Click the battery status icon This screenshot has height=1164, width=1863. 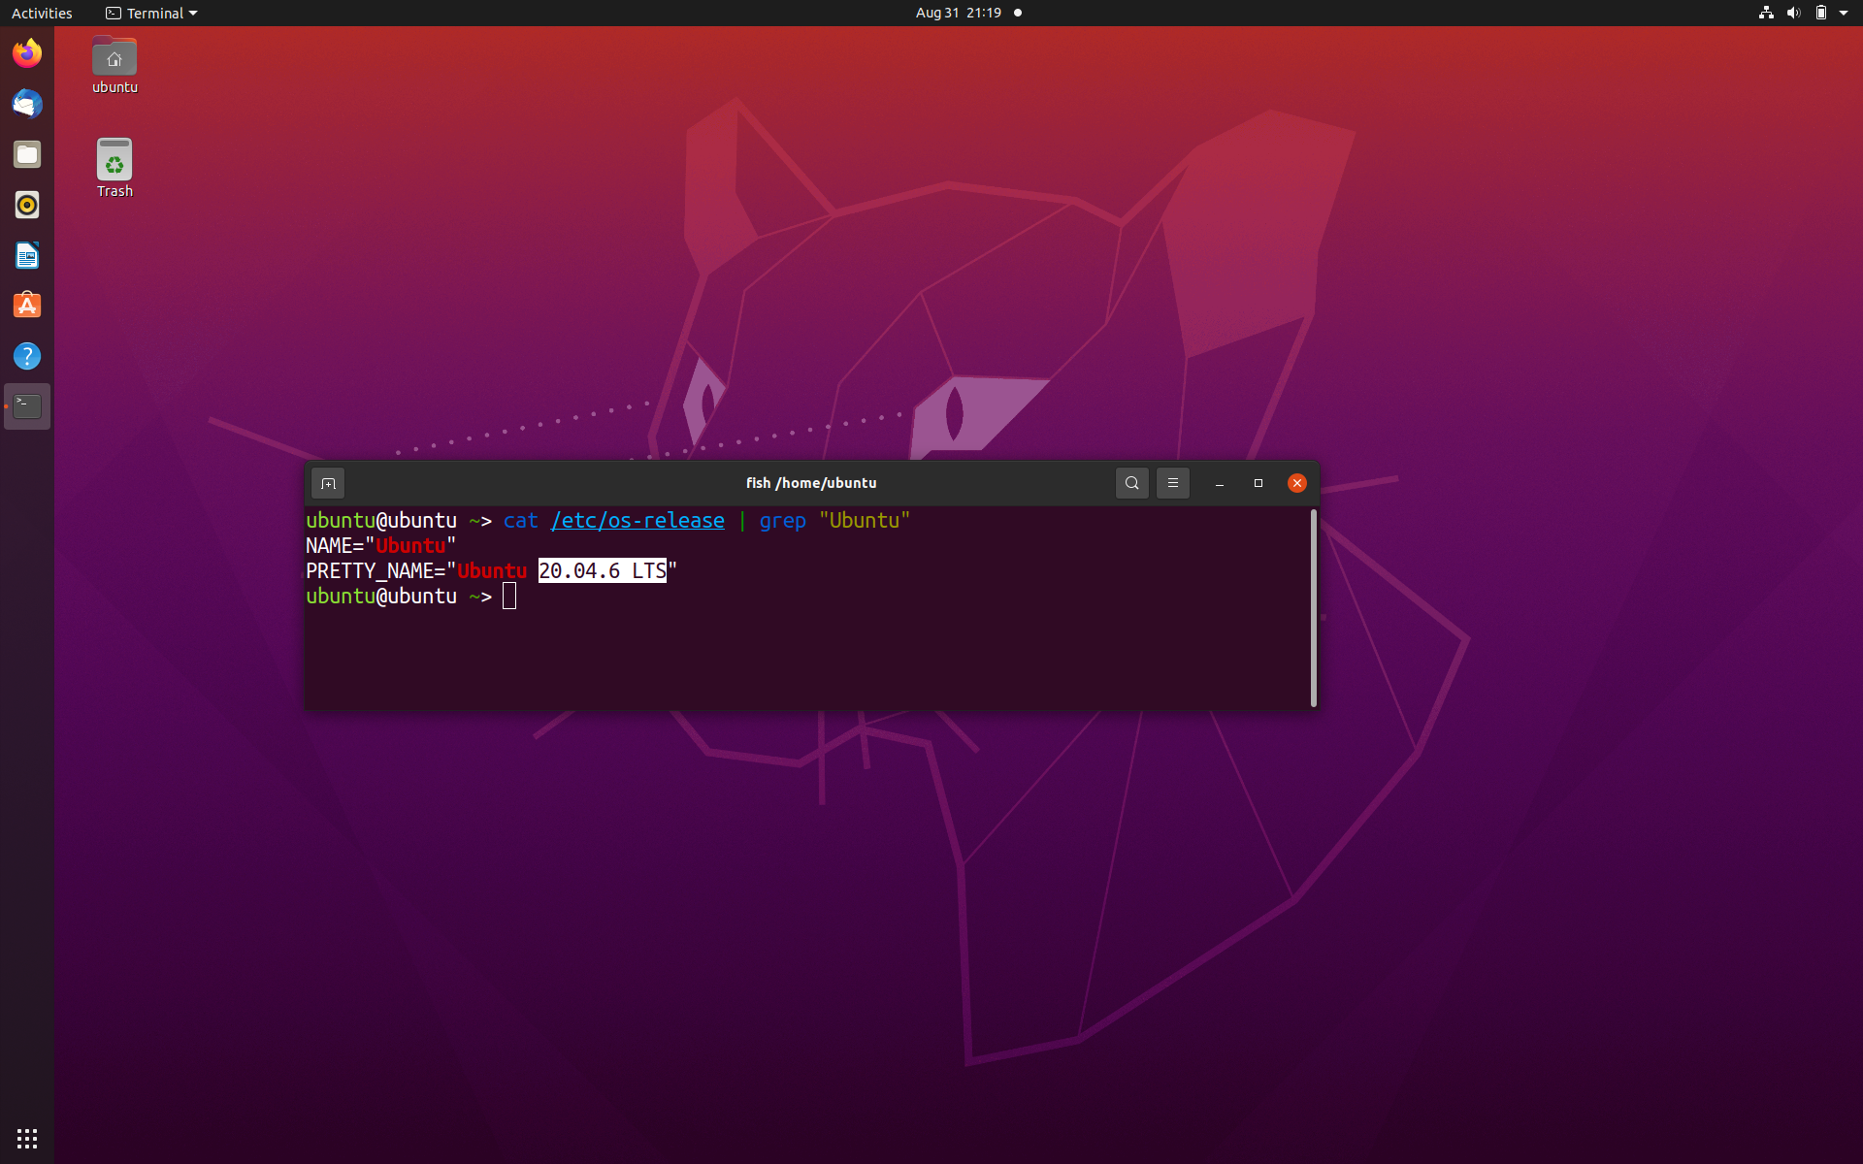[1820, 13]
